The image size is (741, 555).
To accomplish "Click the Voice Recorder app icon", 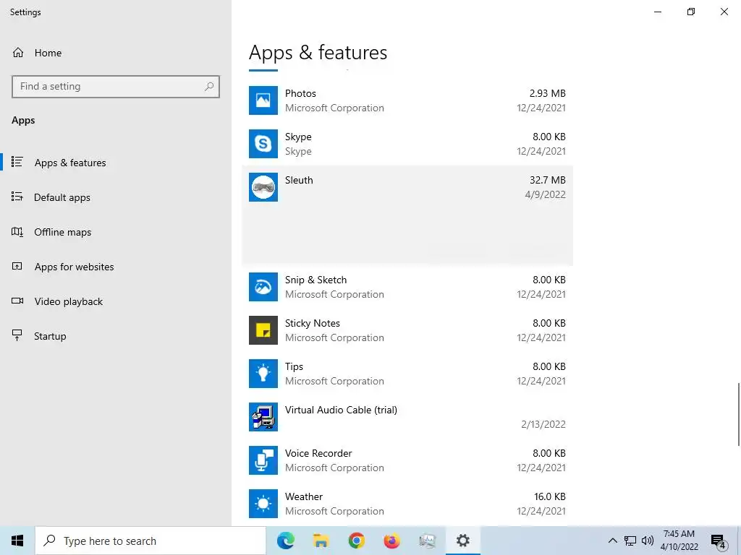I will pyautogui.click(x=263, y=460).
